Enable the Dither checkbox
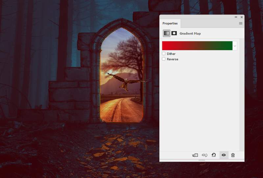The width and height of the screenshot is (263, 178). pos(164,53)
